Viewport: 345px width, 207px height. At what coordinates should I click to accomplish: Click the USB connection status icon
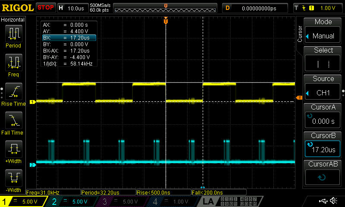pyautogui.click(x=323, y=201)
